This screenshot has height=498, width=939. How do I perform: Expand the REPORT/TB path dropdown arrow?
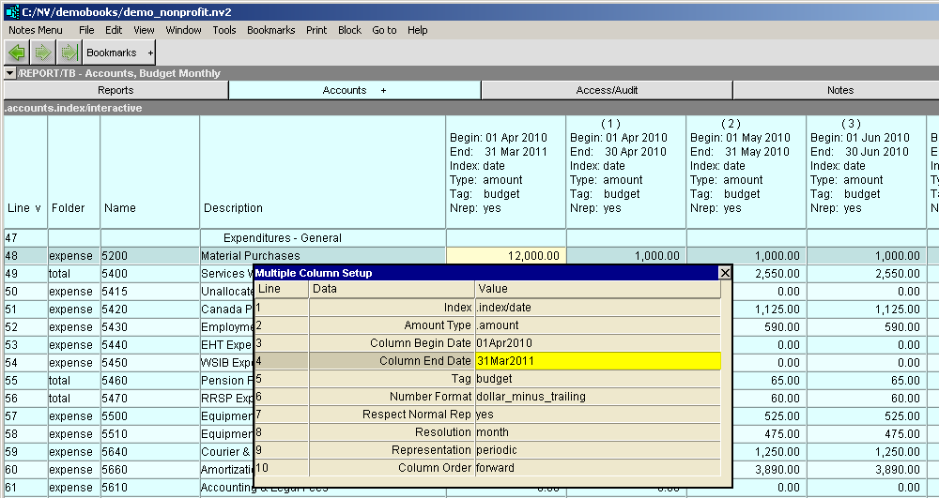click(9, 73)
